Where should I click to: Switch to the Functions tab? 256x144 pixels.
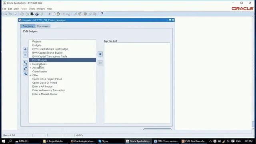tap(28, 26)
